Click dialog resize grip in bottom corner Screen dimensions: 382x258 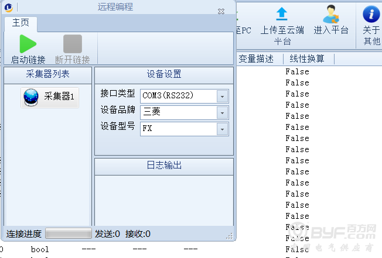pos(230,236)
